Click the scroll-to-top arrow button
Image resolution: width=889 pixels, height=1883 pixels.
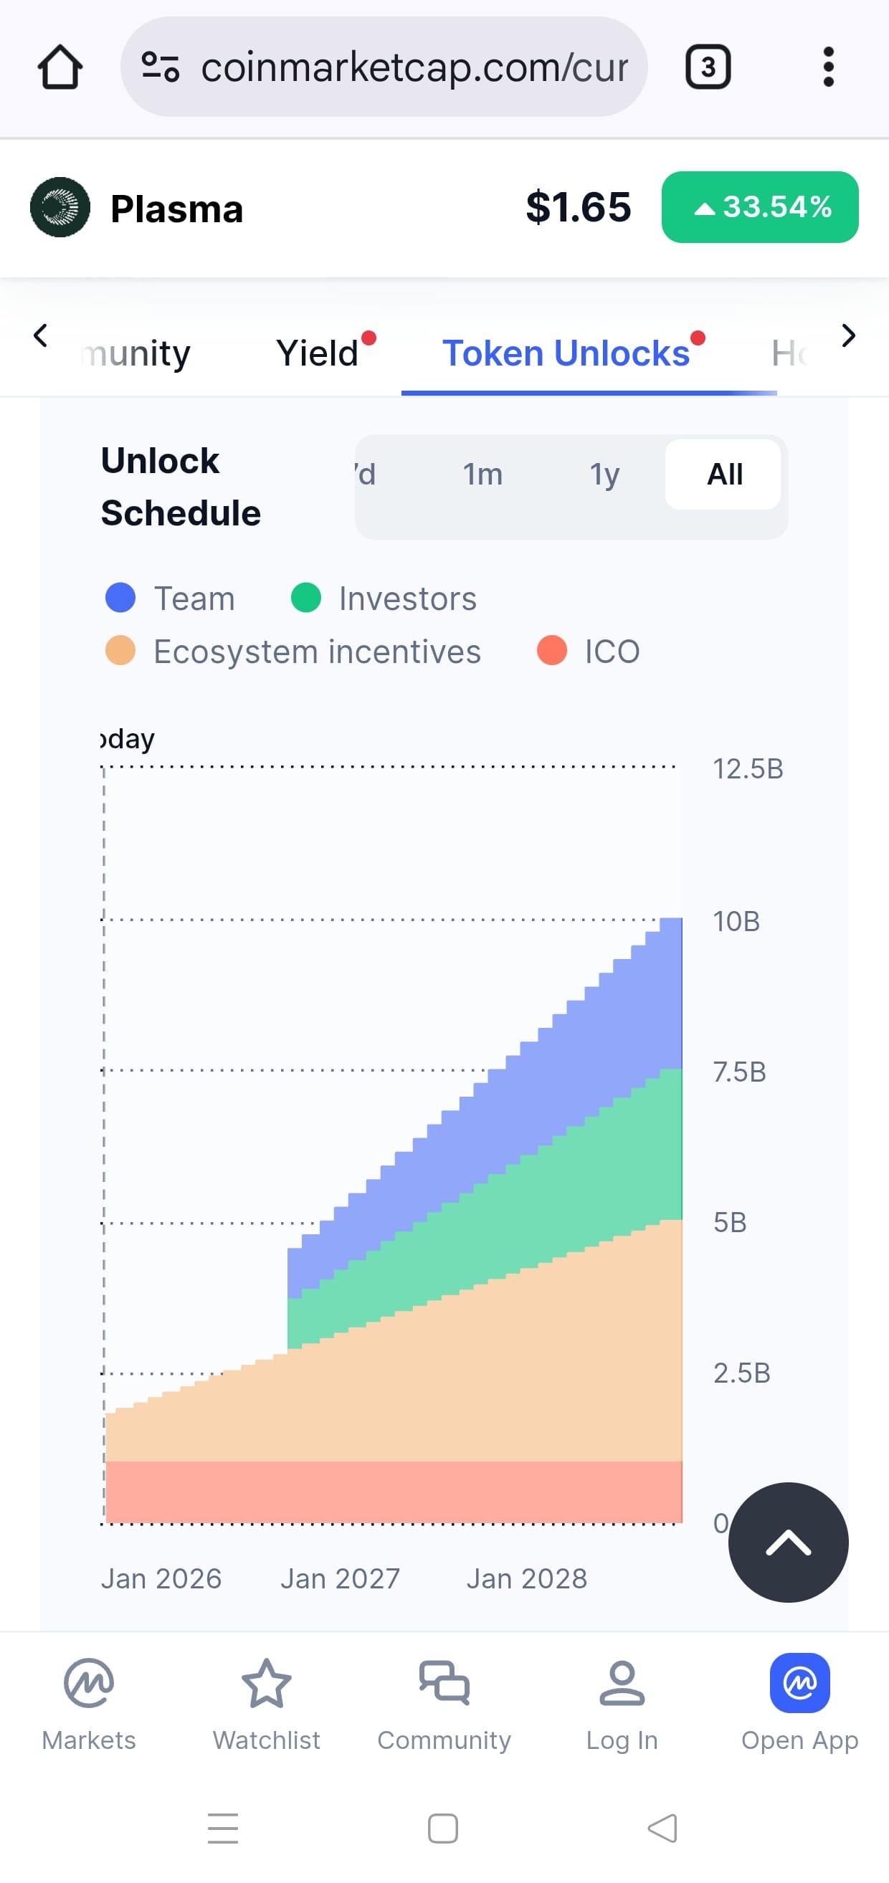tap(788, 1543)
